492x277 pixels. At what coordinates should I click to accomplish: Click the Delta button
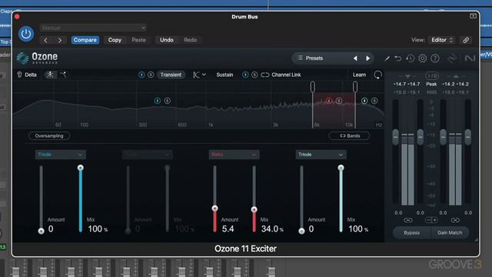(31, 75)
